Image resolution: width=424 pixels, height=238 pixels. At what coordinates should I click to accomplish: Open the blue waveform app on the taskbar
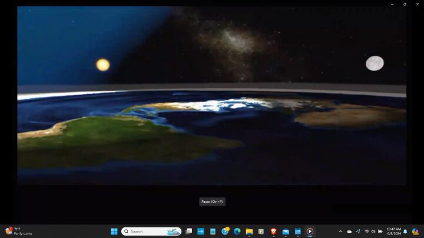pyautogui.click(x=201, y=232)
